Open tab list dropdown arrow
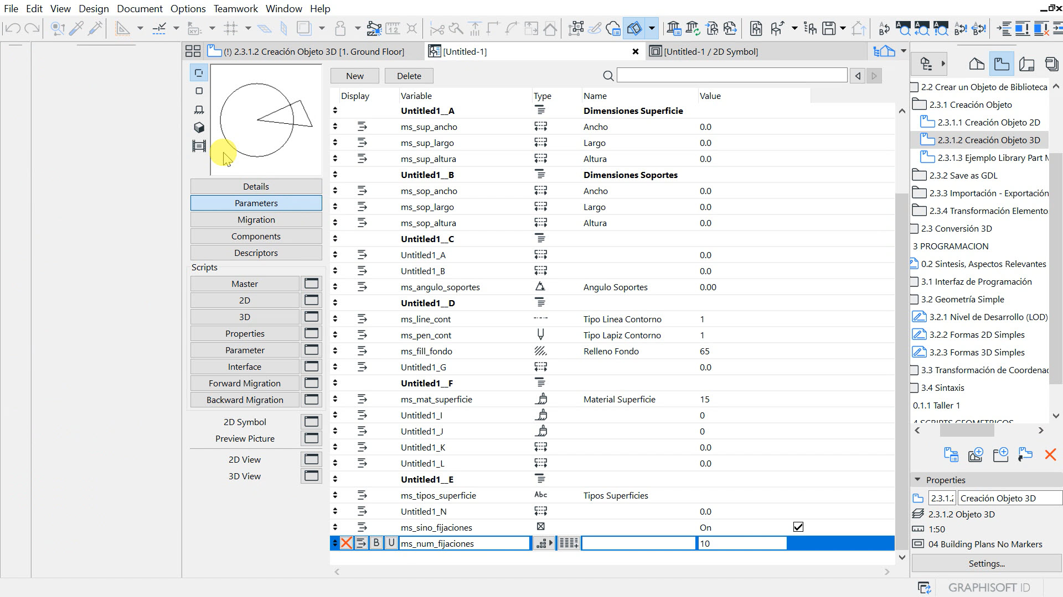 click(904, 51)
